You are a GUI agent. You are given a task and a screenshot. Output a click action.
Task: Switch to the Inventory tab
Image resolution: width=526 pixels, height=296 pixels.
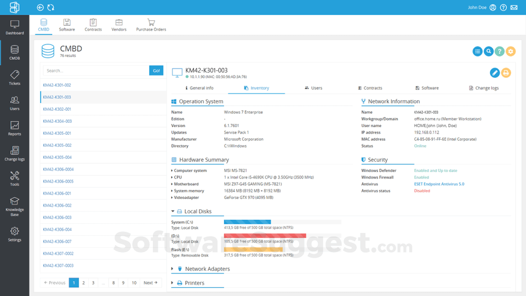256,88
